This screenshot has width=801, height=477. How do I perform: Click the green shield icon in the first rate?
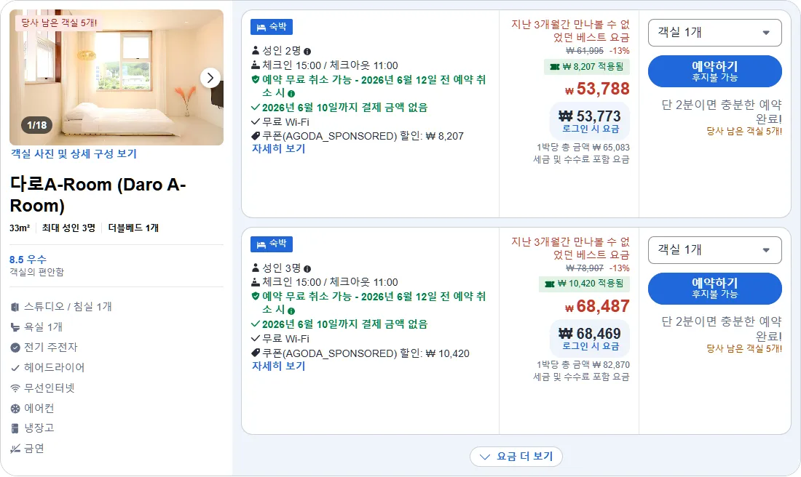tap(256, 79)
